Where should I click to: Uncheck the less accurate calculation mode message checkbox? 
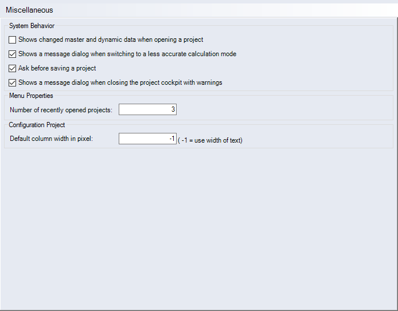(x=13, y=54)
